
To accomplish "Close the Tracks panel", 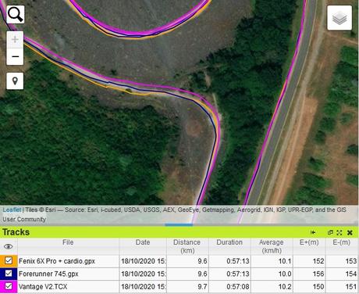I will click(x=350, y=232).
